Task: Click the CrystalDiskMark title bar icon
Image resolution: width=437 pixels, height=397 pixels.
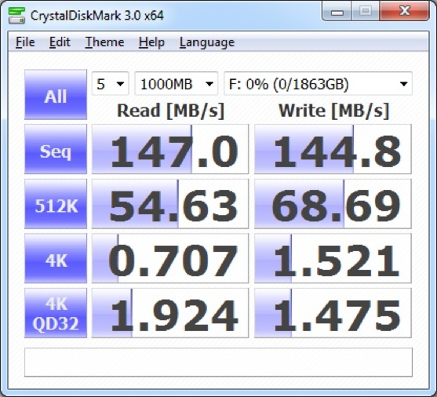Action: (x=16, y=15)
